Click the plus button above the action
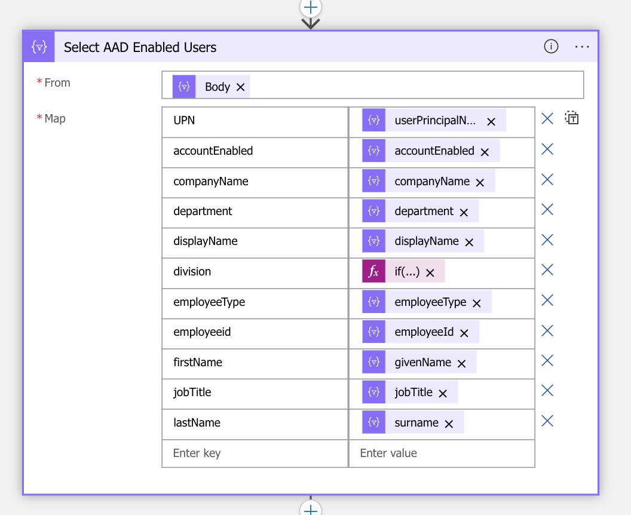 (311, 8)
